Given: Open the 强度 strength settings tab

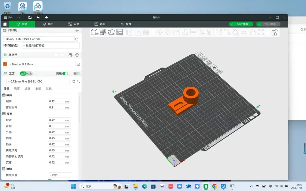Looking at the screenshot, I should [x=17, y=89].
